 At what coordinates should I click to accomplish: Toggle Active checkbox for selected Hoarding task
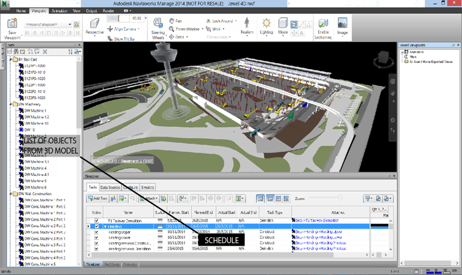96,226
